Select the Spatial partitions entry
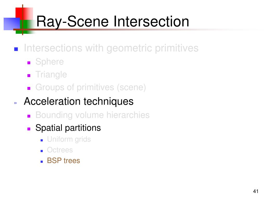This screenshot has width=266, height=200. [x=68, y=128]
